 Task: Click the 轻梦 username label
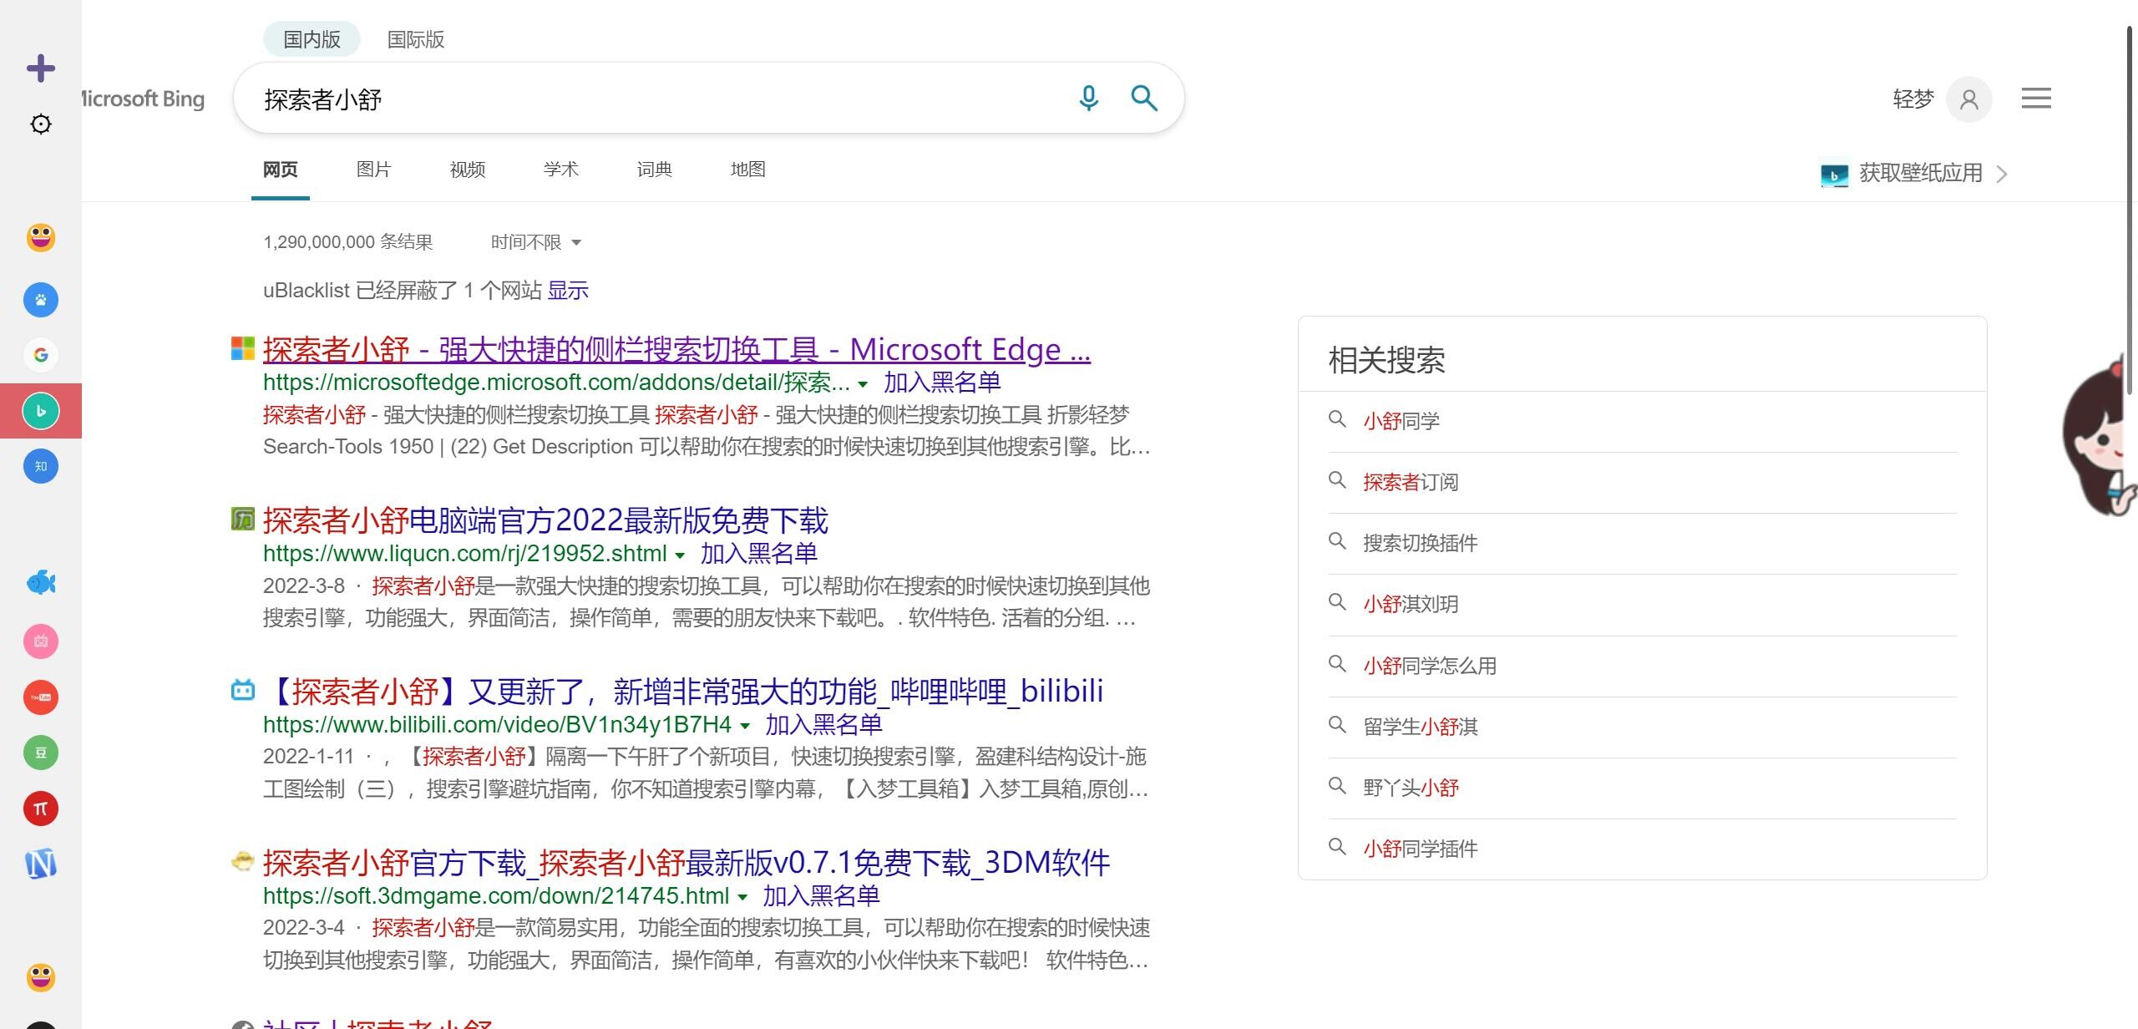[x=1913, y=99]
